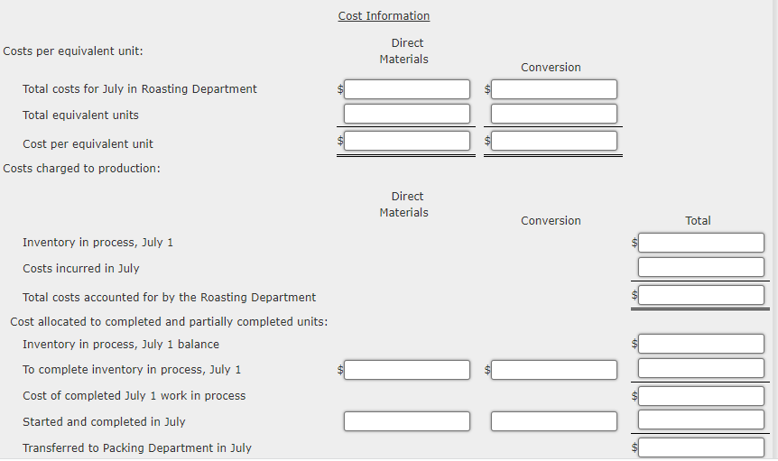Click 'Total costs accounted for by the Roasting Department' label
This screenshot has height=461, width=778.
tap(169, 298)
